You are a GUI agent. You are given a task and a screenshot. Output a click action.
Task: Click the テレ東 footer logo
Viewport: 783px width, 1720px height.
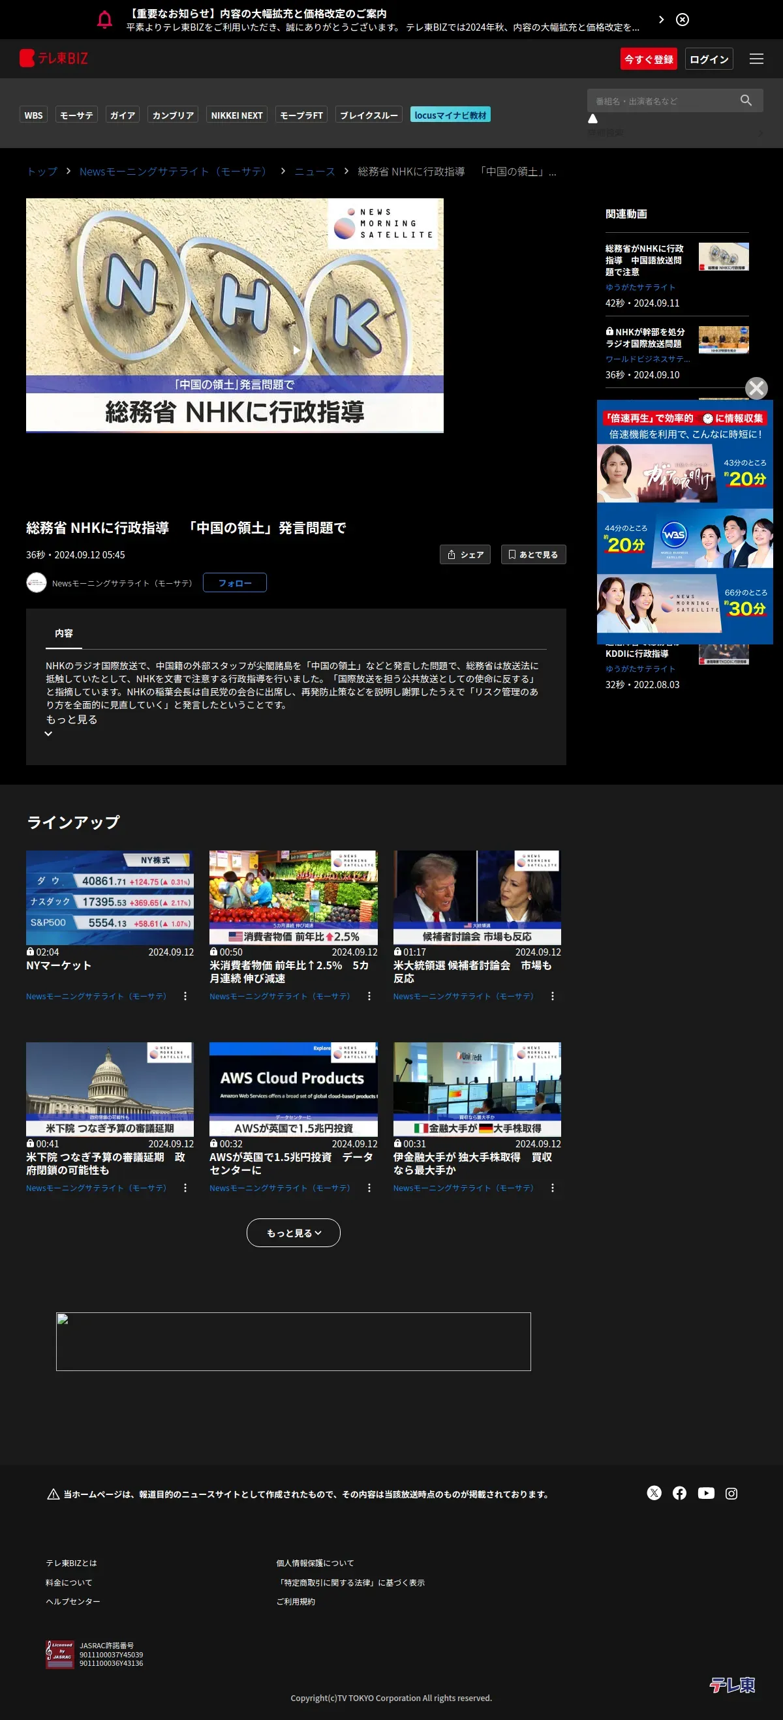click(x=731, y=1685)
